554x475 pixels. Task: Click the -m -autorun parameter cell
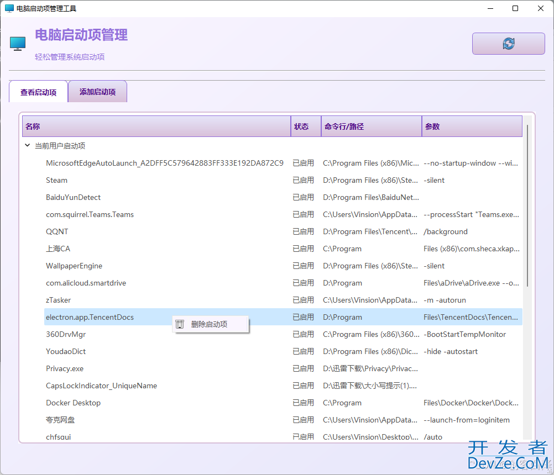coord(445,300)
